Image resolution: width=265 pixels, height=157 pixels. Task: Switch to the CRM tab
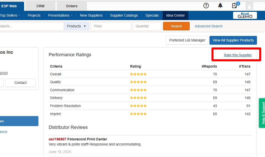40,6
